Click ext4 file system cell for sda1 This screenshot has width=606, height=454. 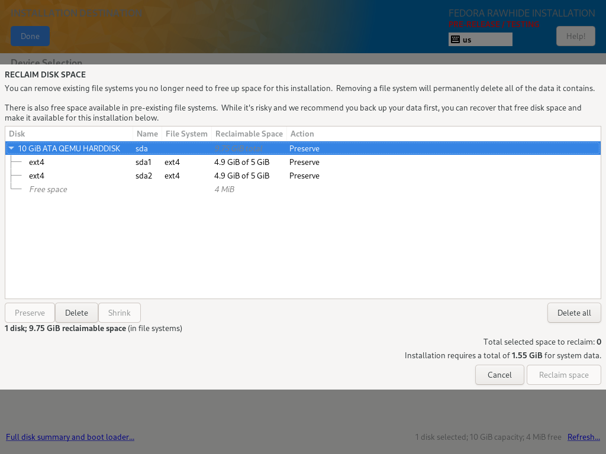[172, 162]
